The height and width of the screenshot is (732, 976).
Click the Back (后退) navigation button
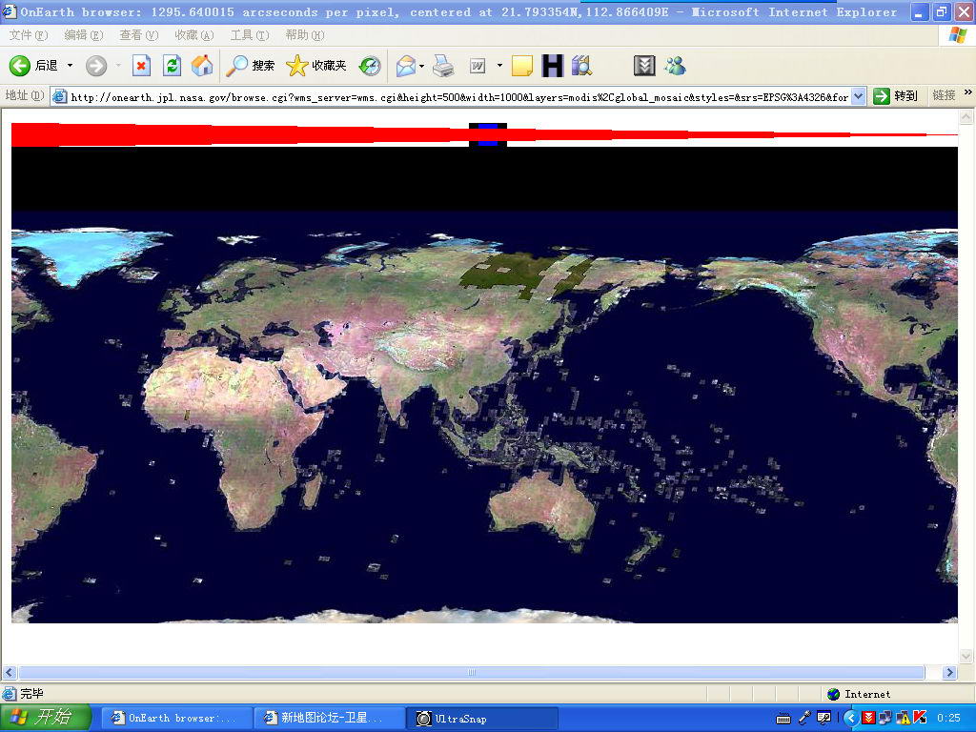point(33,66)
